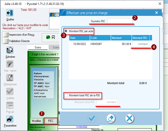
Task: Switch to the second greyed Soins tab
Action: click(54, 47)
